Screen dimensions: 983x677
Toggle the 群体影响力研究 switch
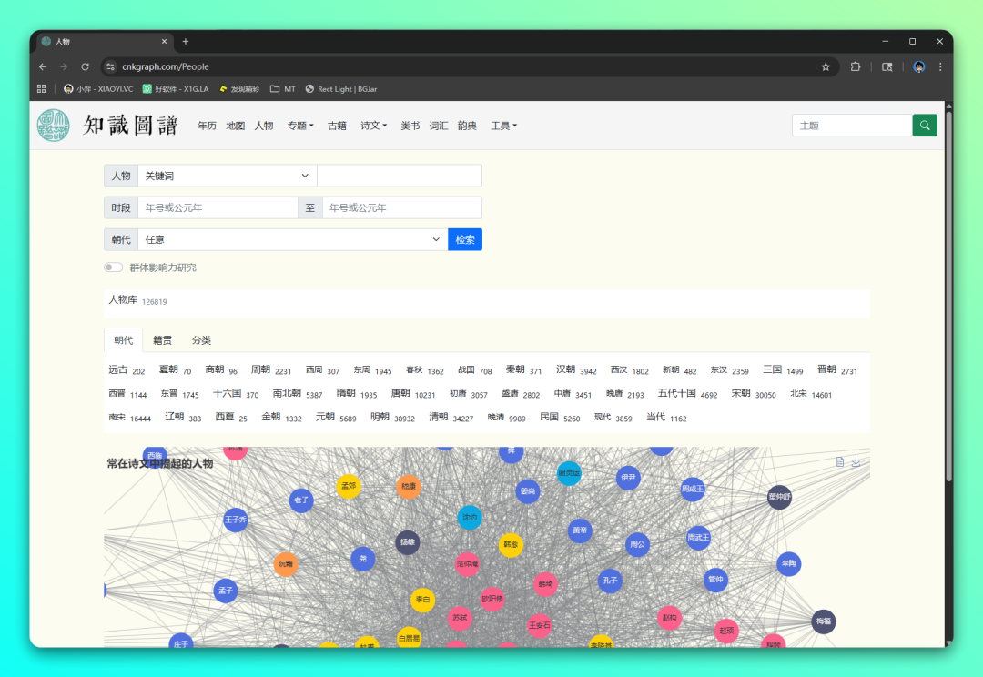coord(113,268)
